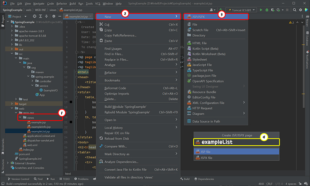Choose Reload from Disk
Viewport: 310px width, 186px height.
(138, 139)
